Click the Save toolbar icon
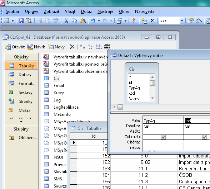The height and width of the screenshot is (189, 210). tap(21, 21)
